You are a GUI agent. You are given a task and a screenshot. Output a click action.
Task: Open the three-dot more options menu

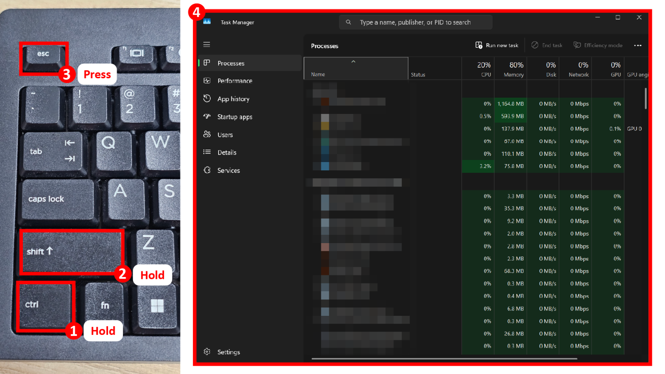coord(638,45)
